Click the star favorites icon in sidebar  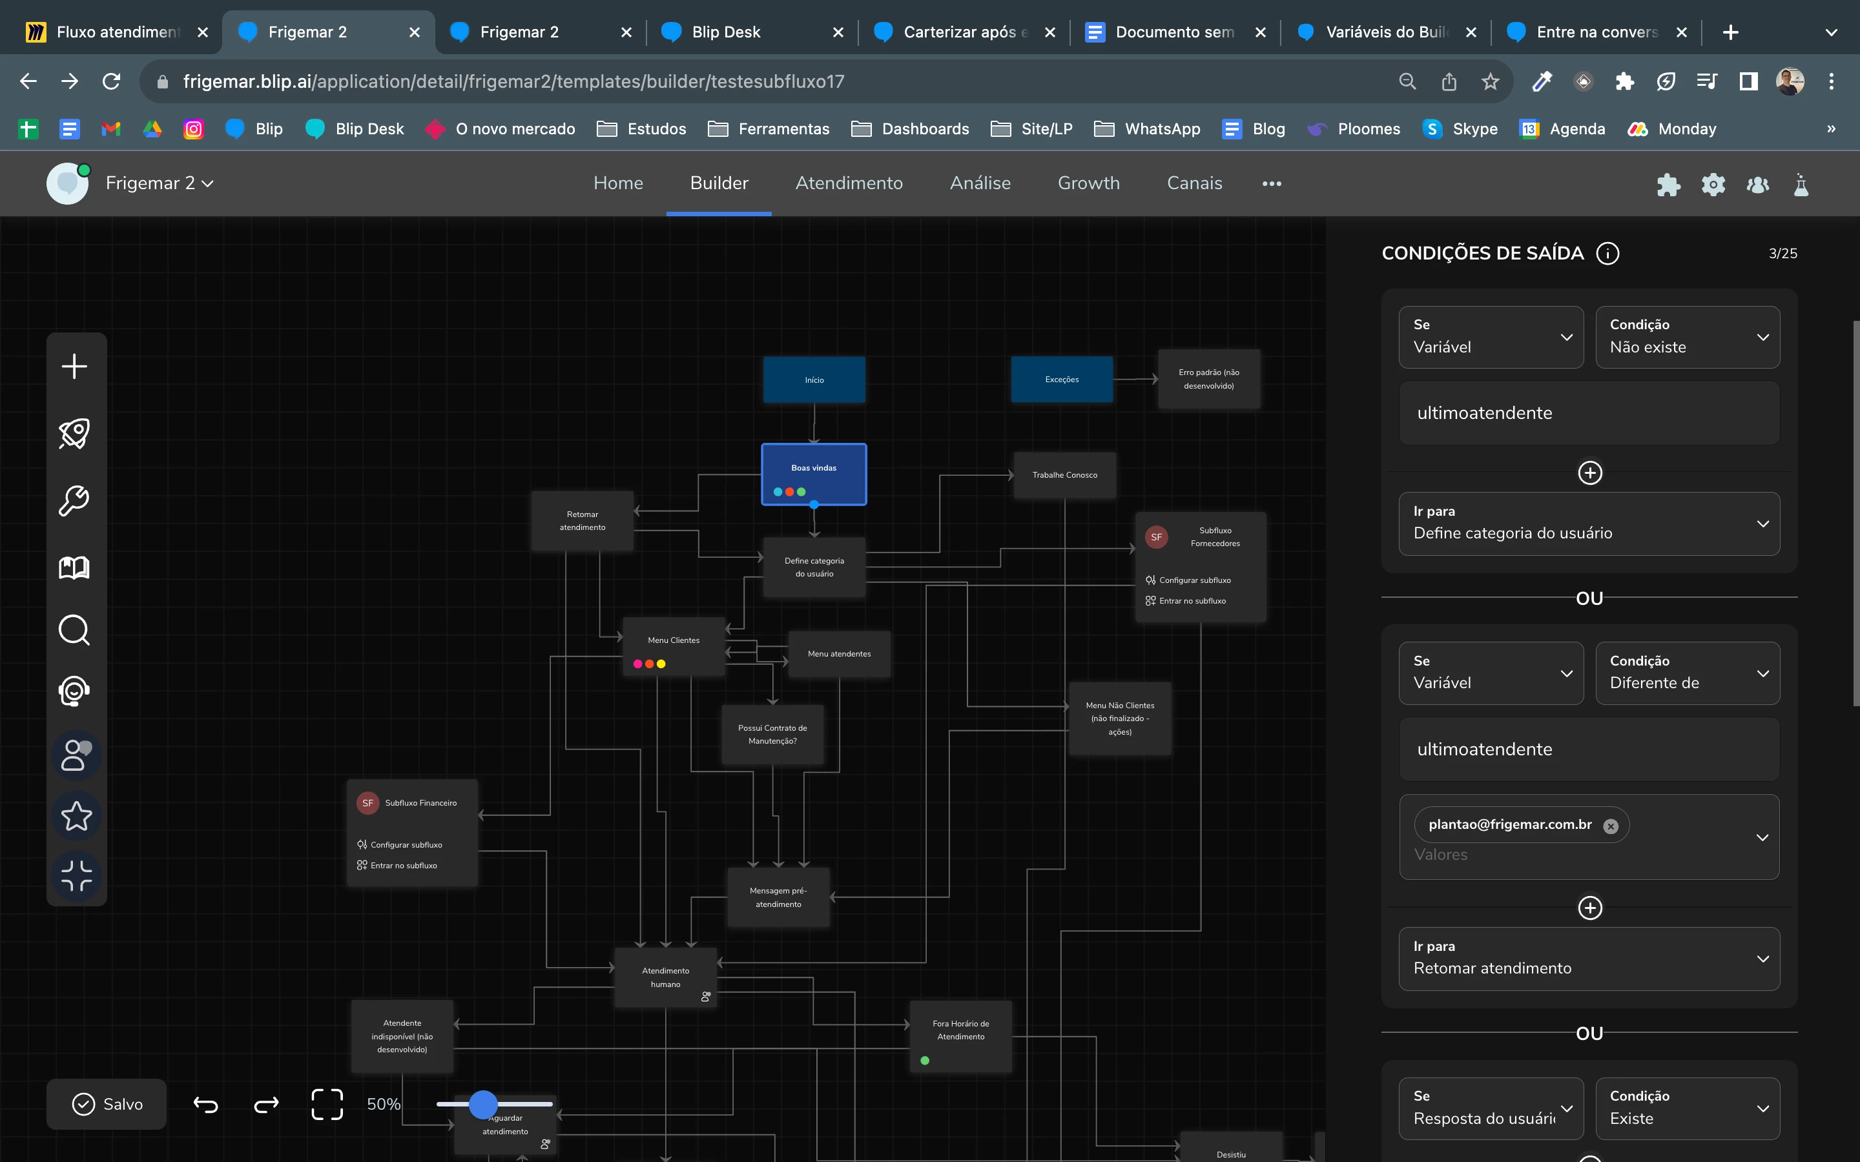76,816
